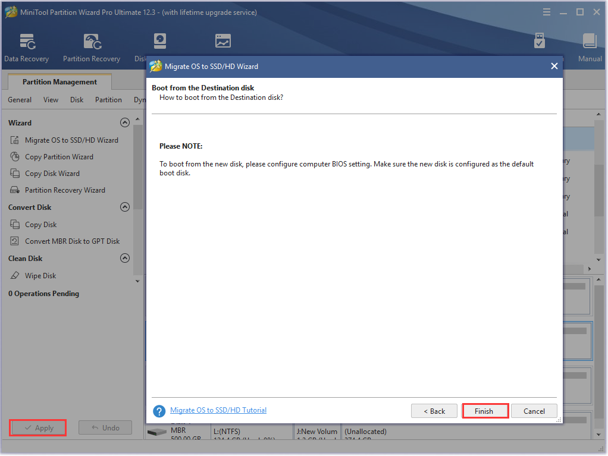Click the disk drive icon beside MBR
This screenshot has height=456, width=608.
pos(156,432)
